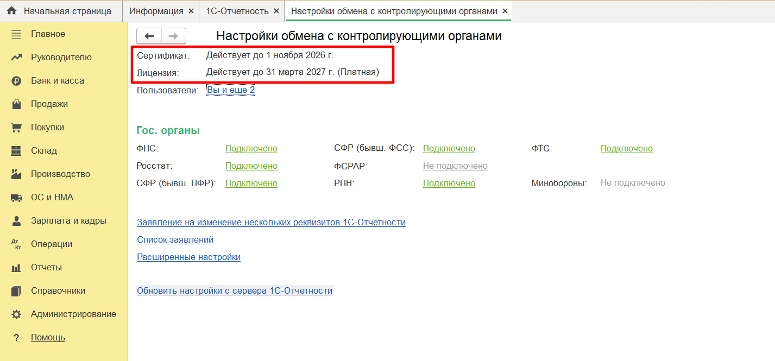
Task: Open the Список заявлений link
Action: coord(175,240)
